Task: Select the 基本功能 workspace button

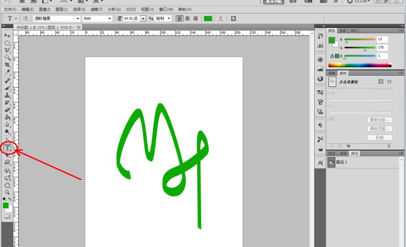Action: 273,2
